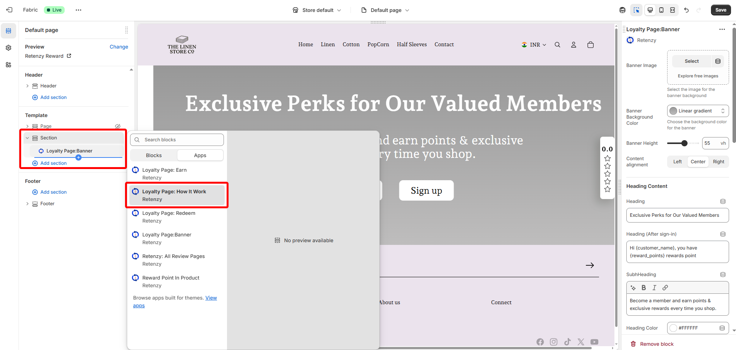Image resolution: width=736 pixels, height=350 pixels.
Task: Toggle visibility of the Page section
Action: pos(118,126)
